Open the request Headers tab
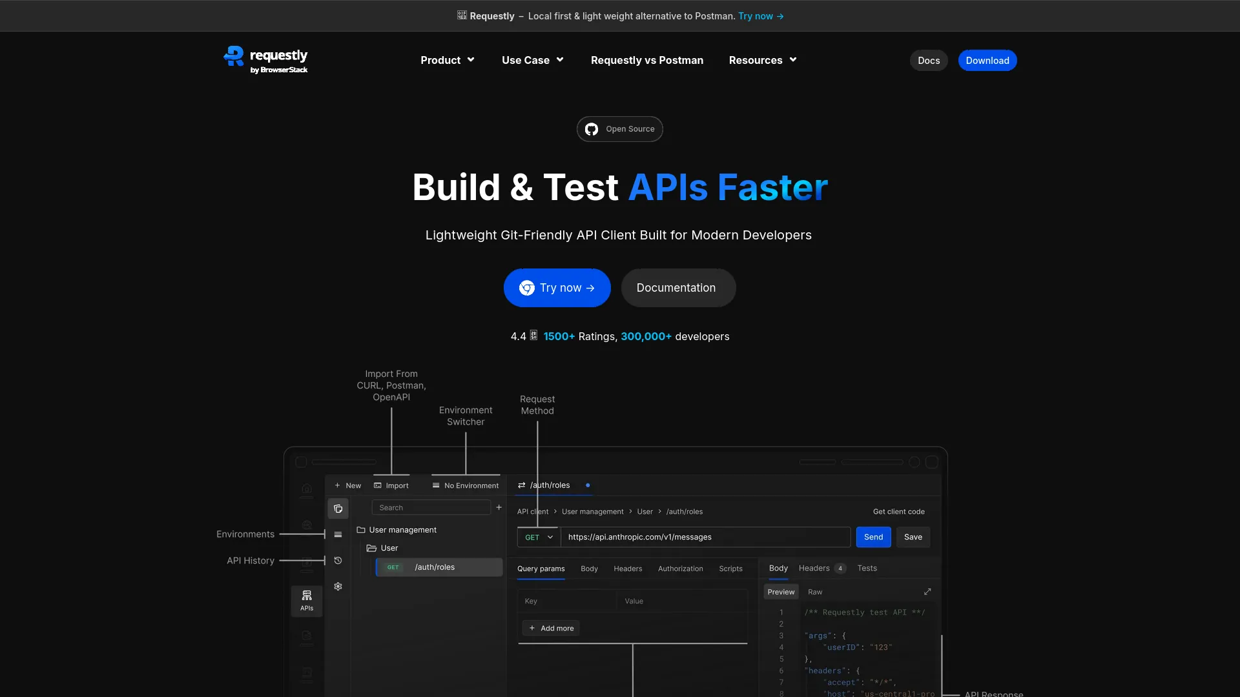The height and width of the screenshot is (697, 1240). 628,569
